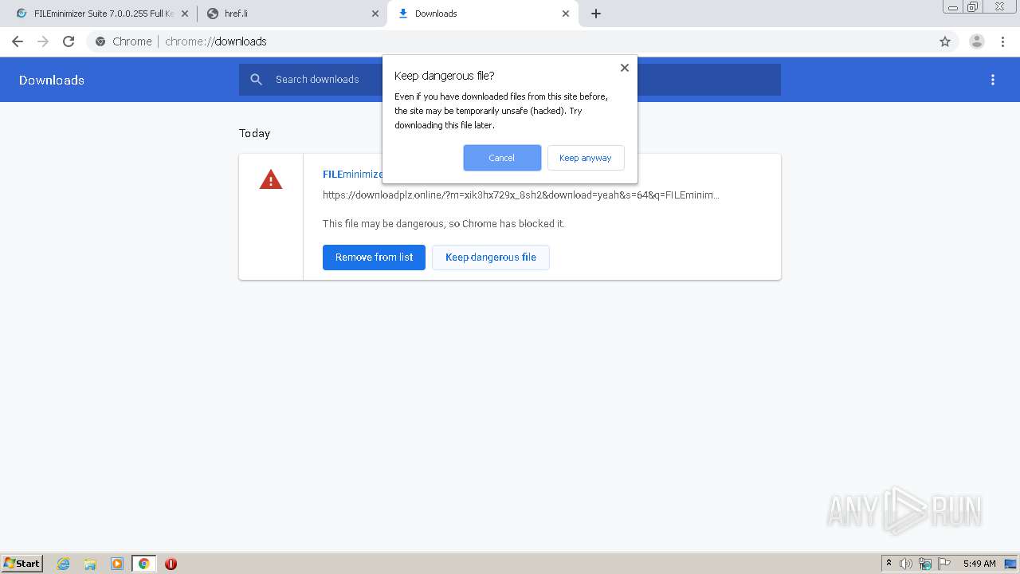Click Keep anyway in the dialog
The width and height of the screenshot is (1020, 574).
[x=586, y=158]
